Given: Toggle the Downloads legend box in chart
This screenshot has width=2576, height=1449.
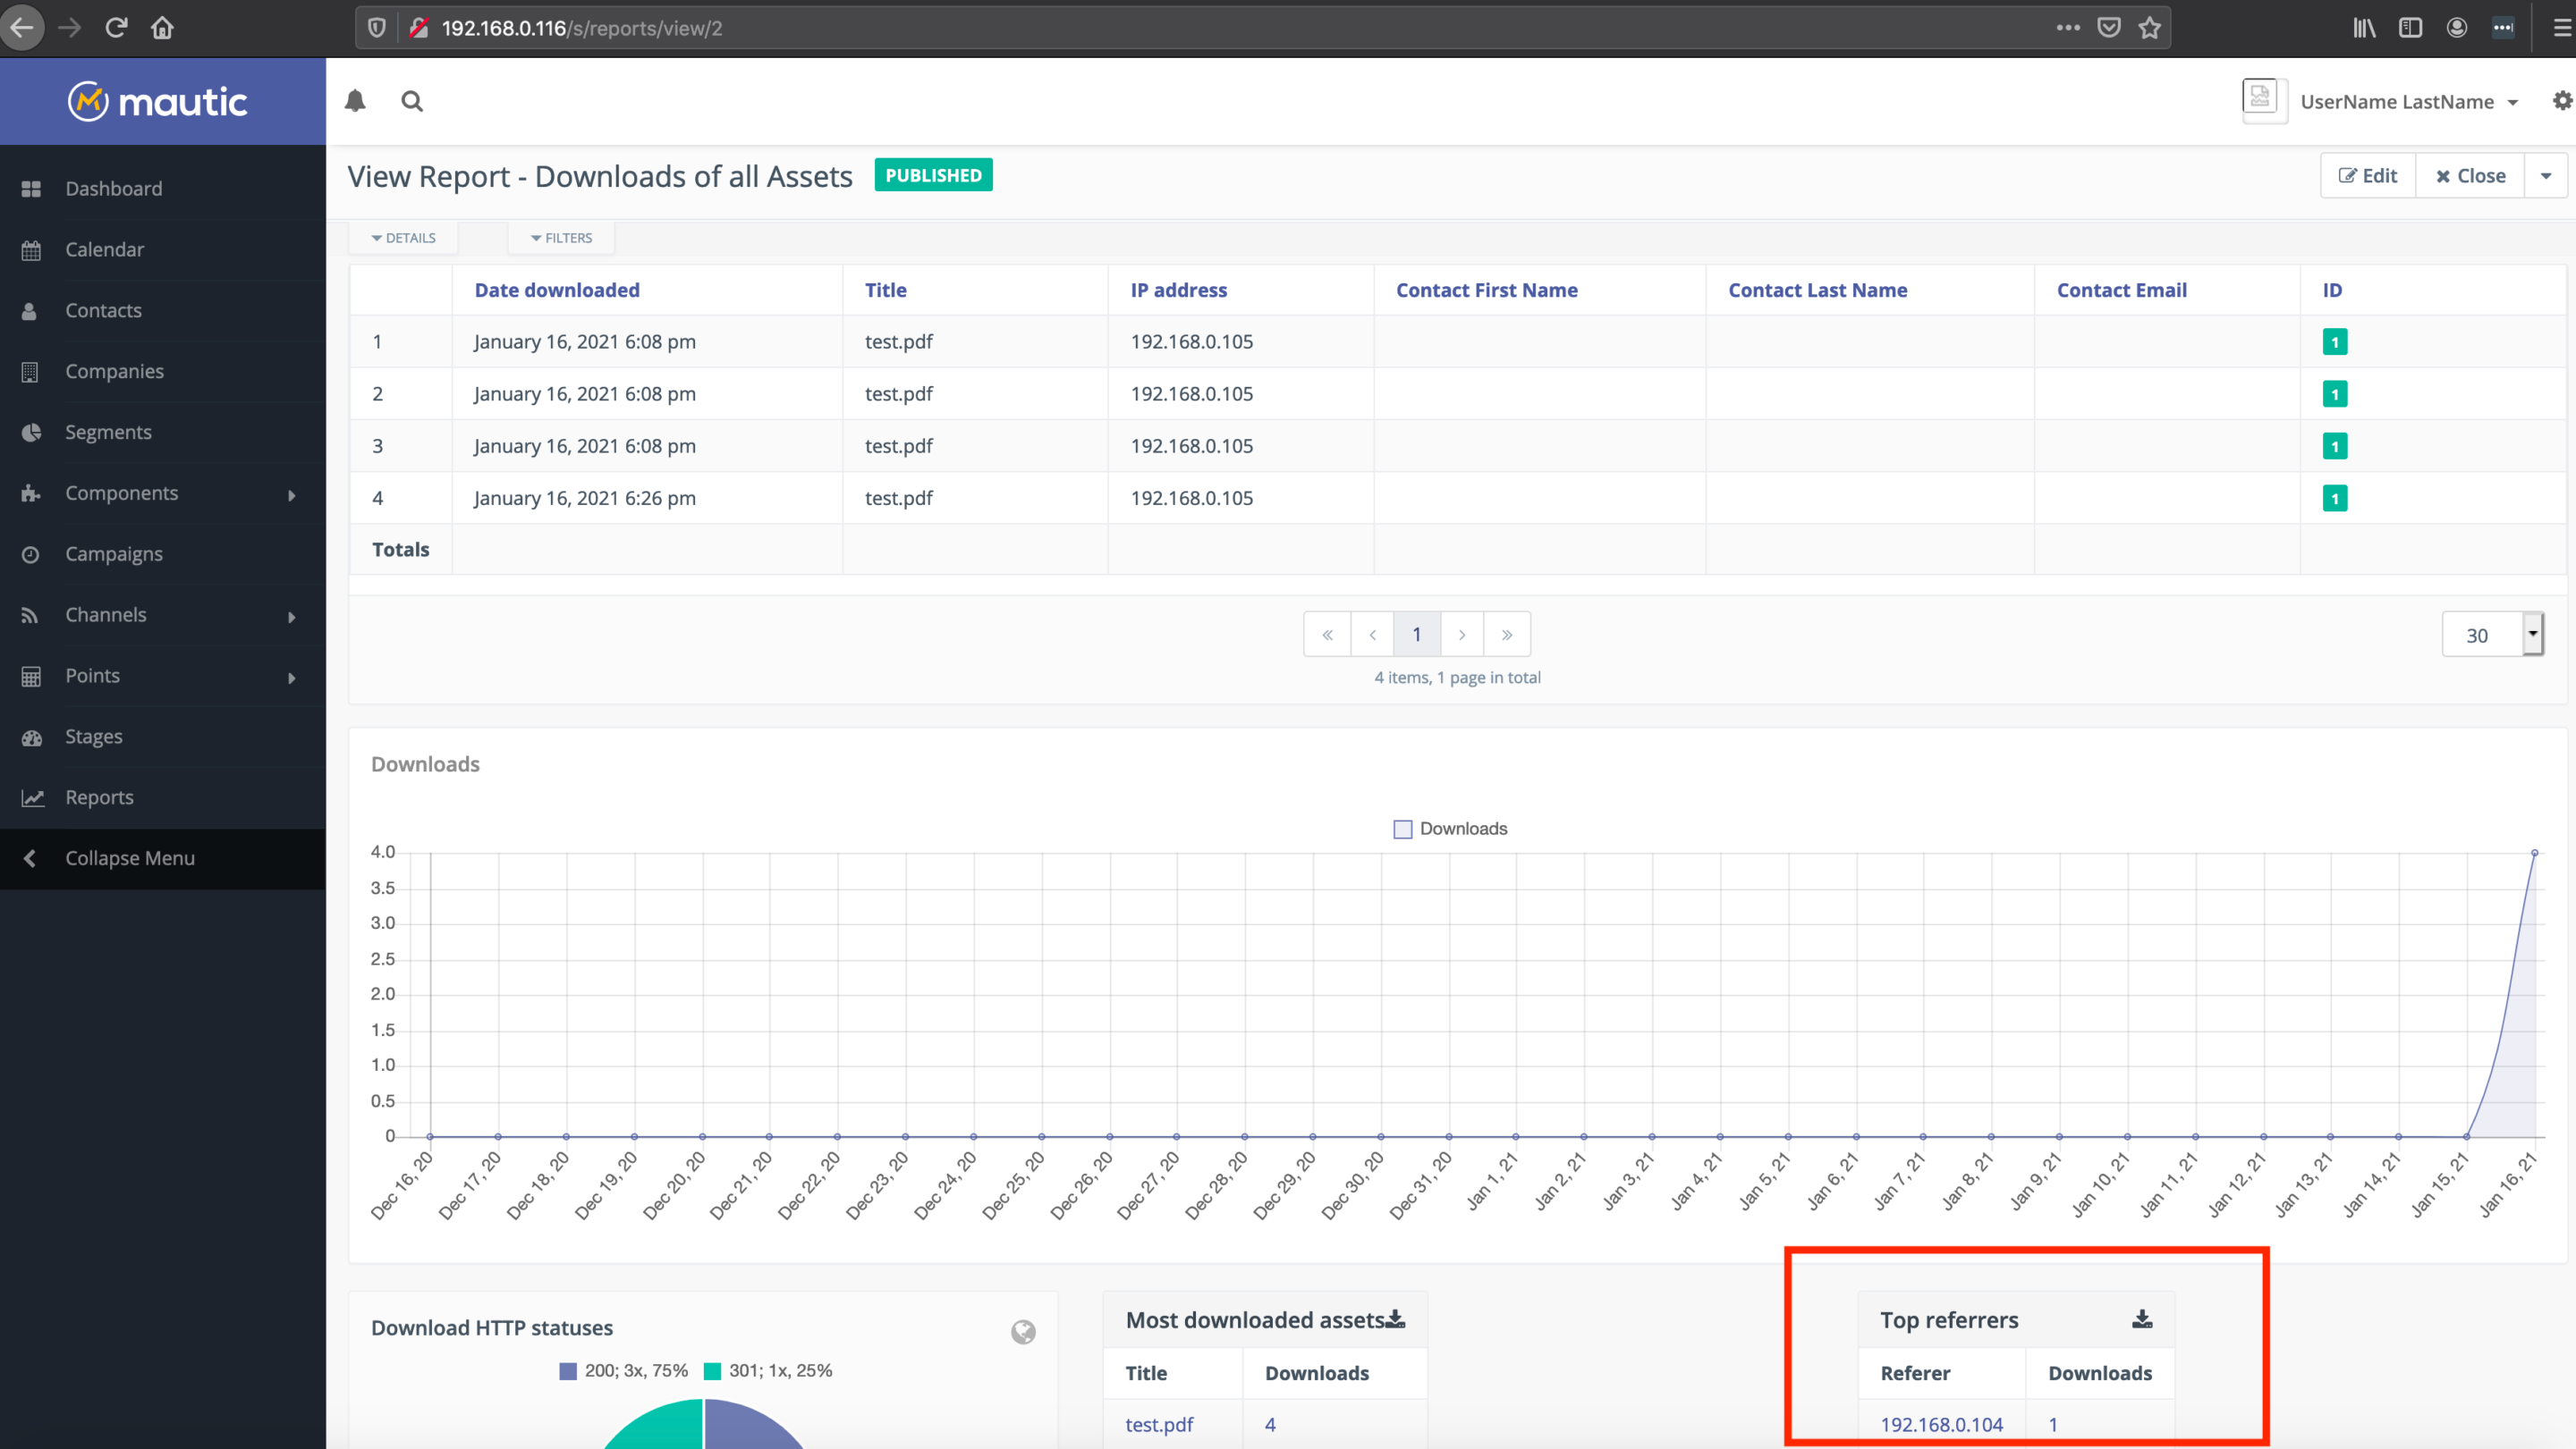Looking at the screenshot, I should (1403, 829).
